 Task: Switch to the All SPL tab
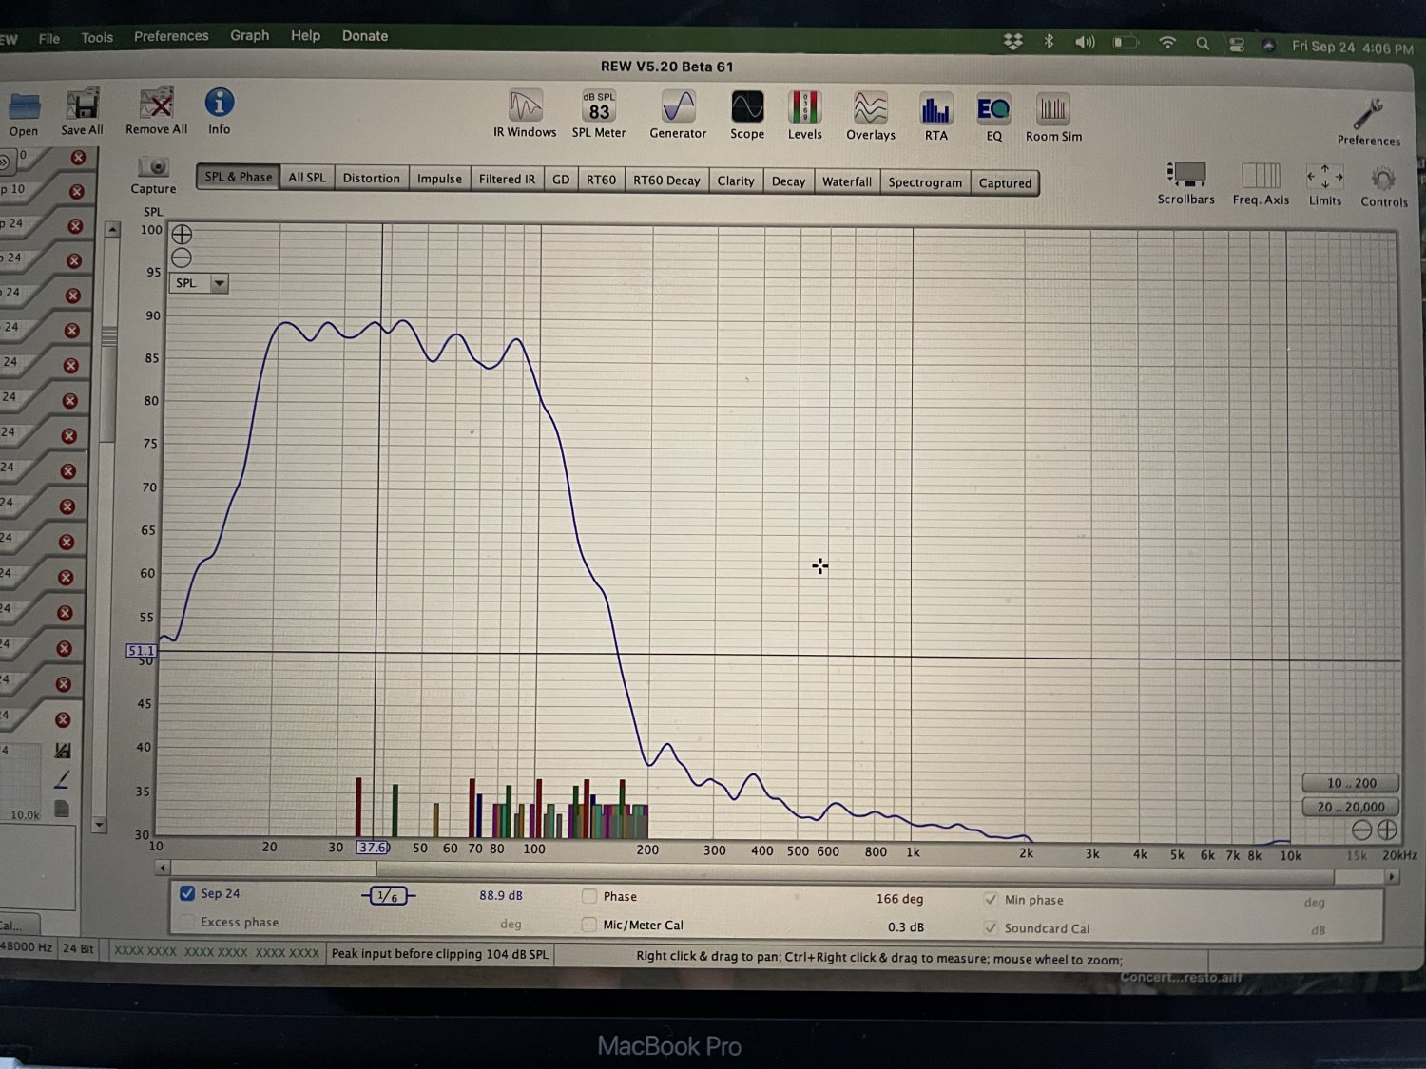point(307,178)
